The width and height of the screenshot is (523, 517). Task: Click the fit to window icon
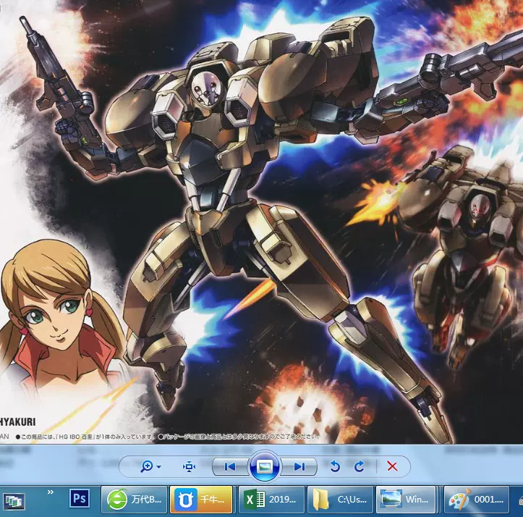point(189,466)
